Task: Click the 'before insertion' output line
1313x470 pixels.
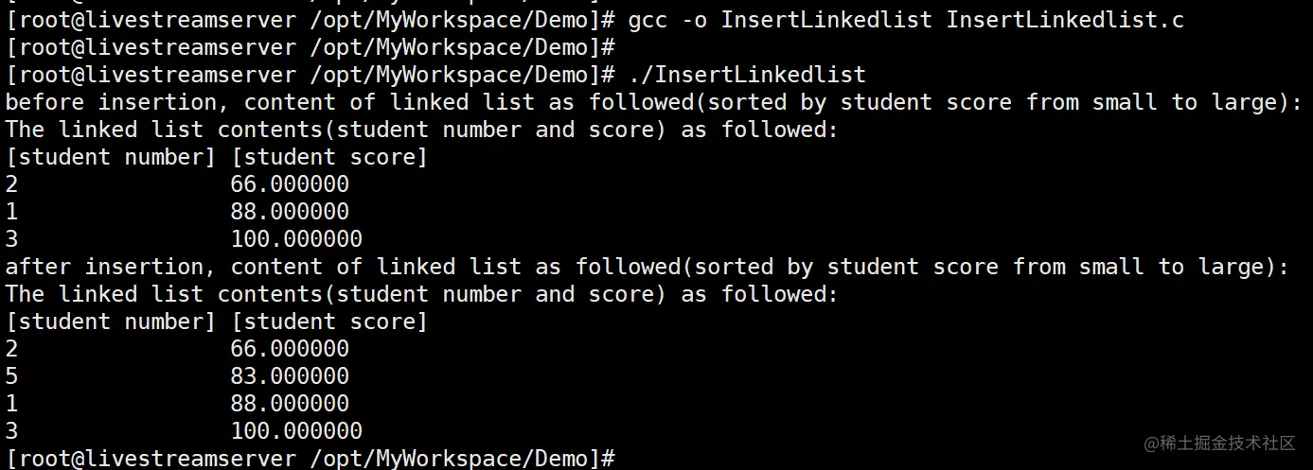Action: [653, 101]
